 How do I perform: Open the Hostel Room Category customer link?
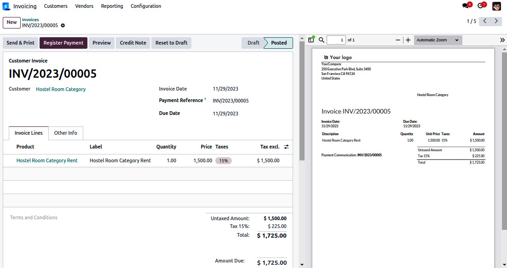61,89
